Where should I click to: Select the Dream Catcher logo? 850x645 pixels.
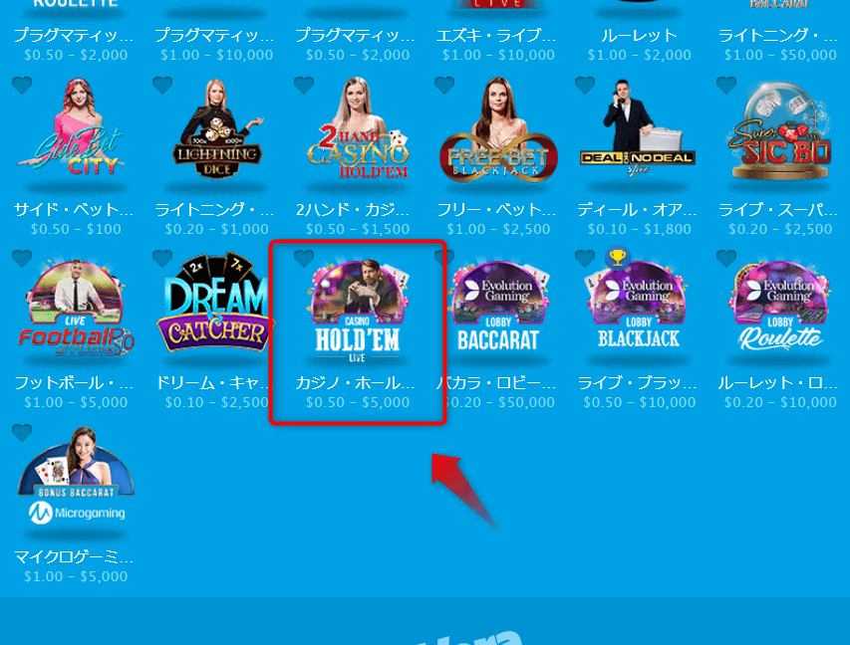216,304
